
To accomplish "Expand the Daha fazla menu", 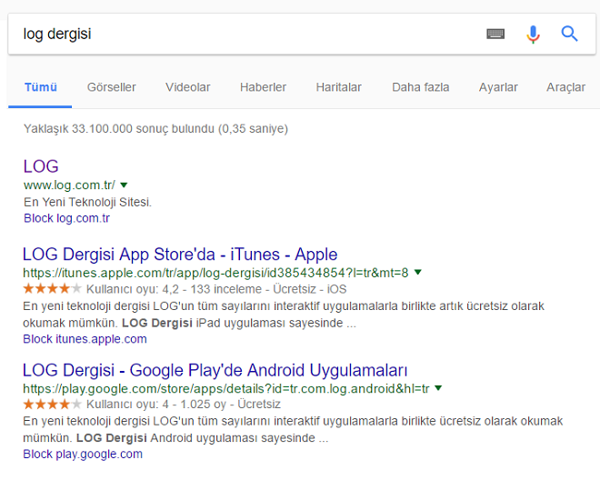I will pyautogui.click(x=421, y=87).
